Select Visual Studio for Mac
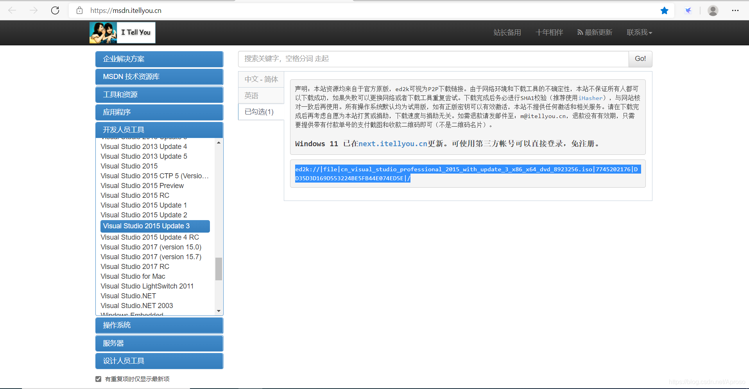The image size is (749, 389). point(133,276)
